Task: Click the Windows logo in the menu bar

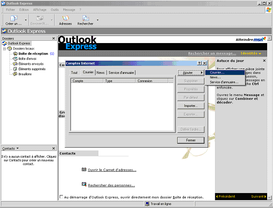Action: [268, 10]
